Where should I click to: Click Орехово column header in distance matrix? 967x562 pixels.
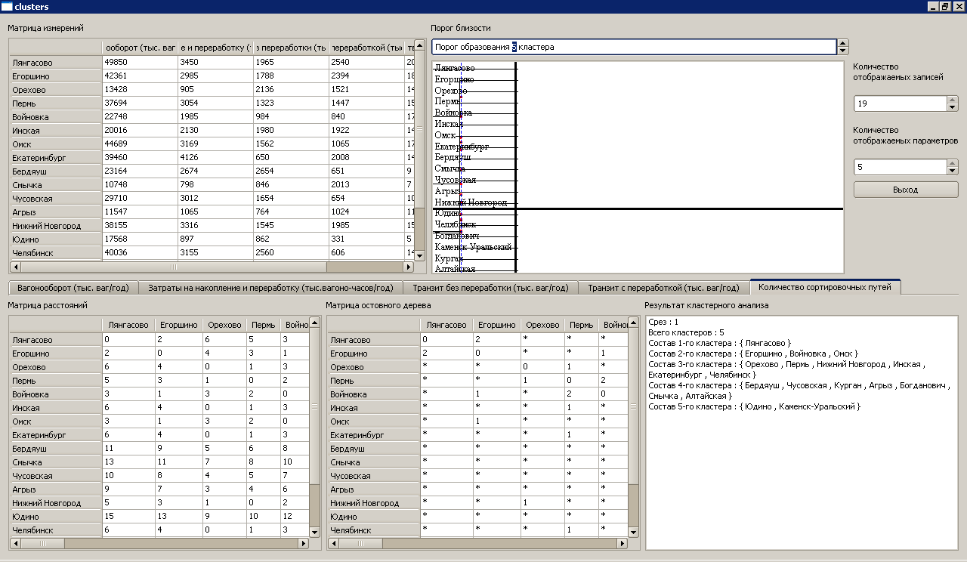point(226,325)
